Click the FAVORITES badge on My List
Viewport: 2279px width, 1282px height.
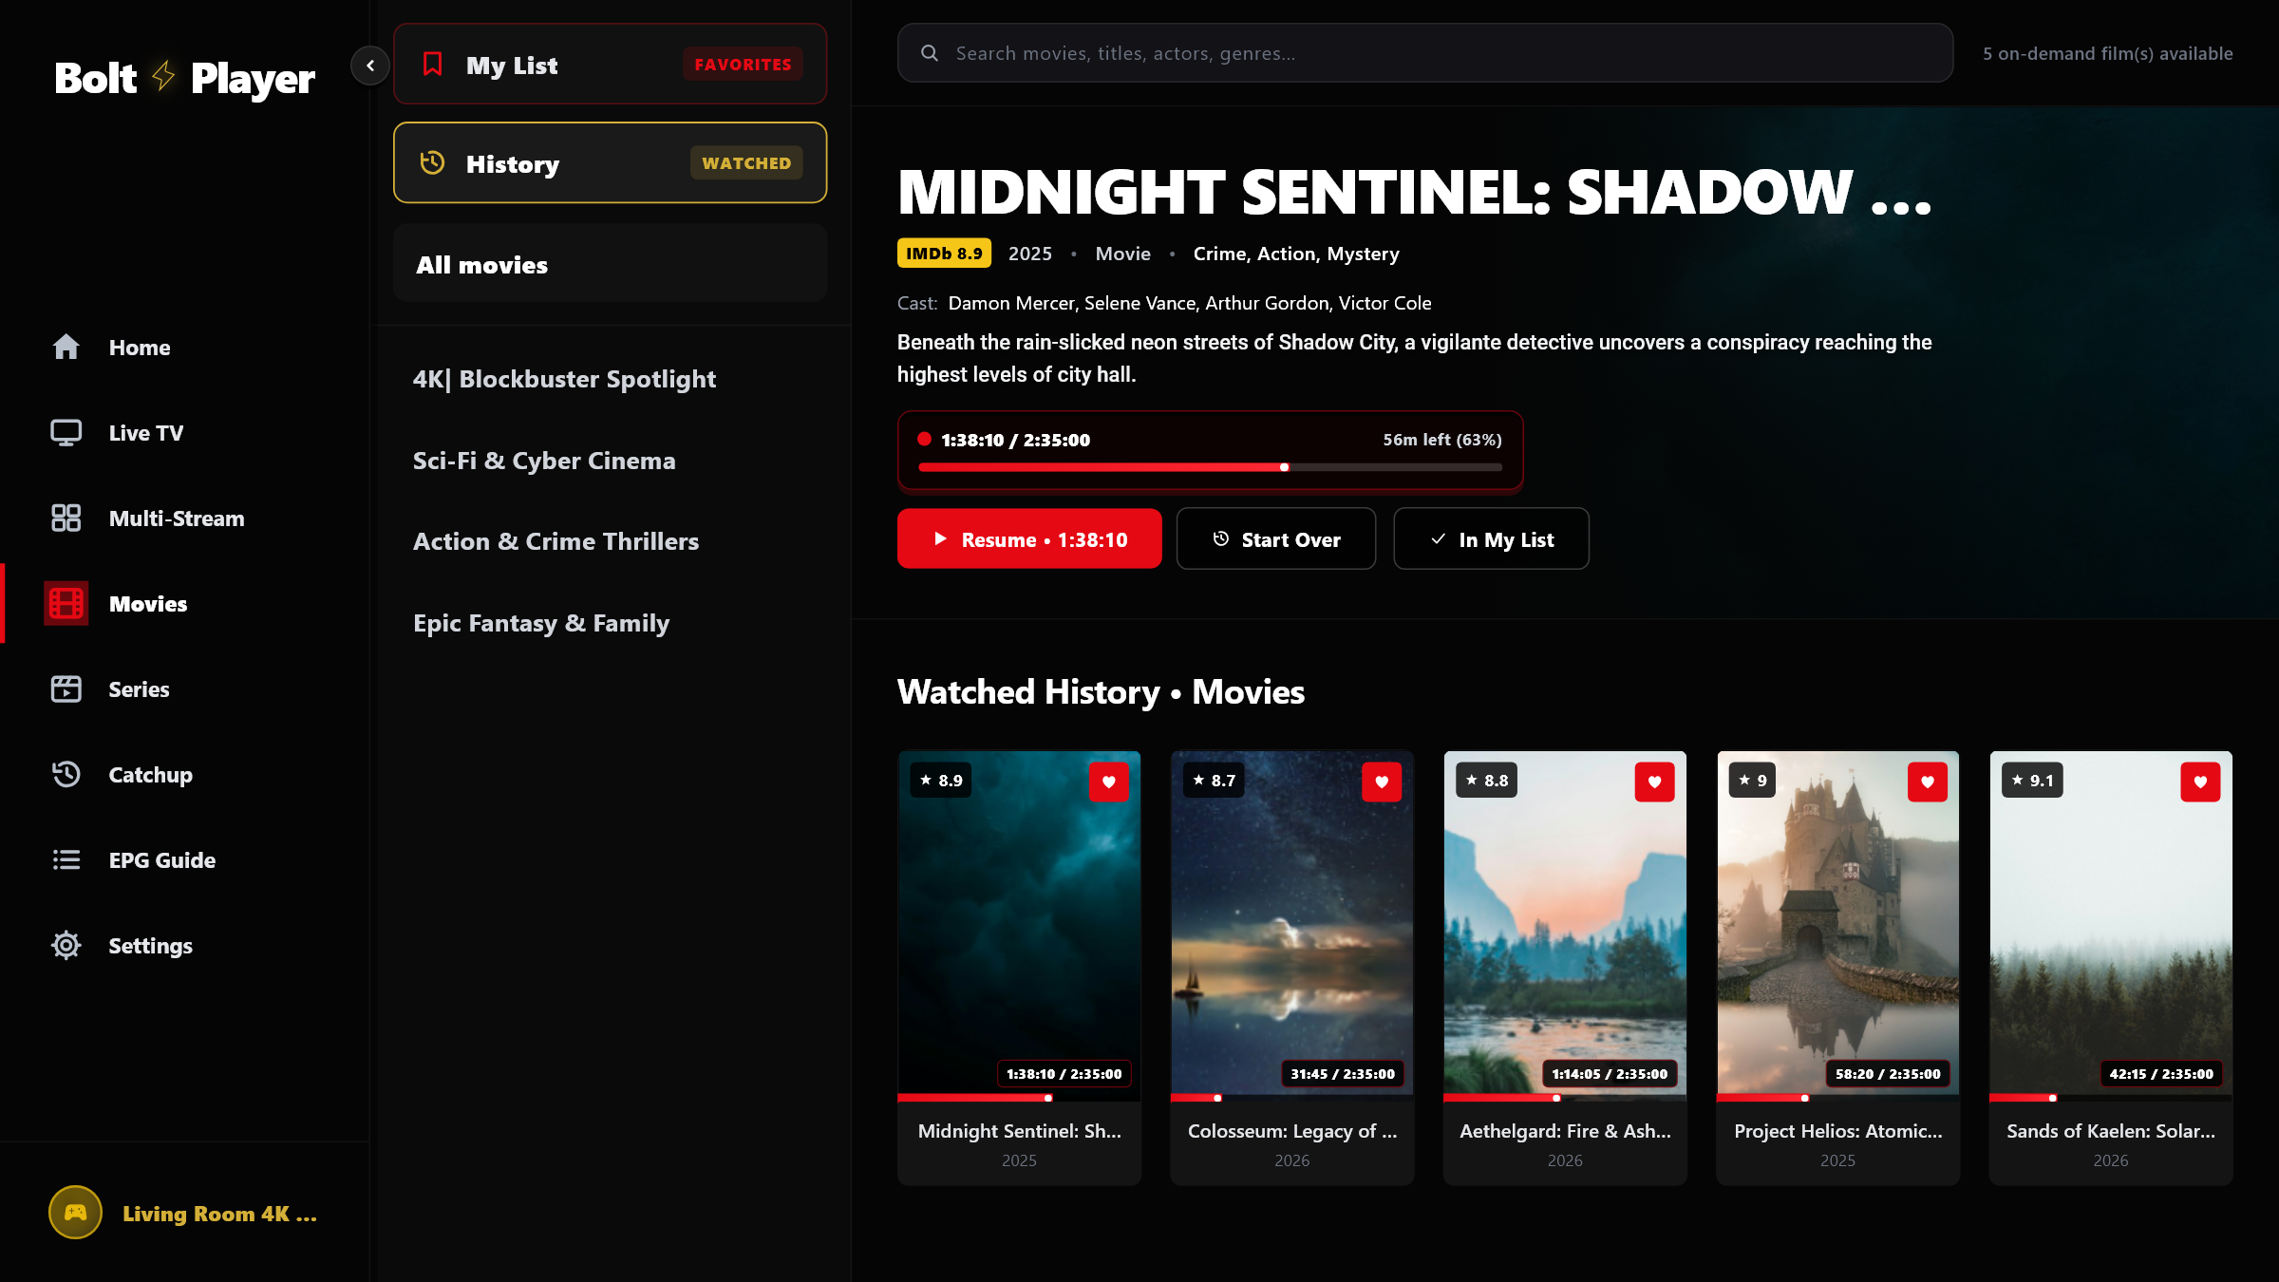[743, 65]
